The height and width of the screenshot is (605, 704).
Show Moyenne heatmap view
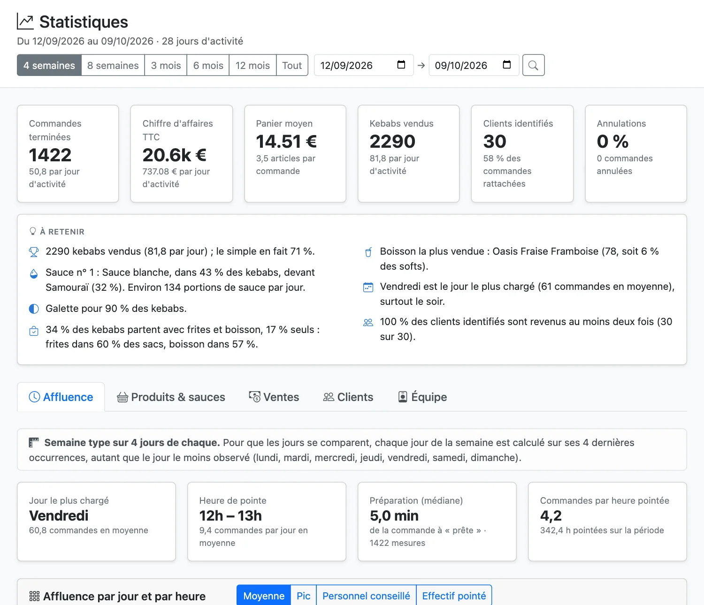tap(264, 596)
